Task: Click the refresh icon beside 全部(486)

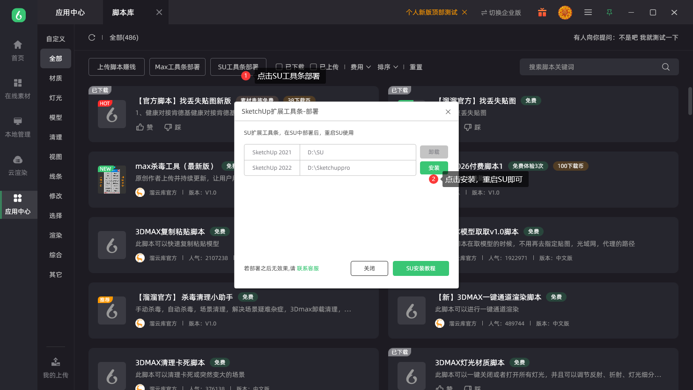Action: 92,37
